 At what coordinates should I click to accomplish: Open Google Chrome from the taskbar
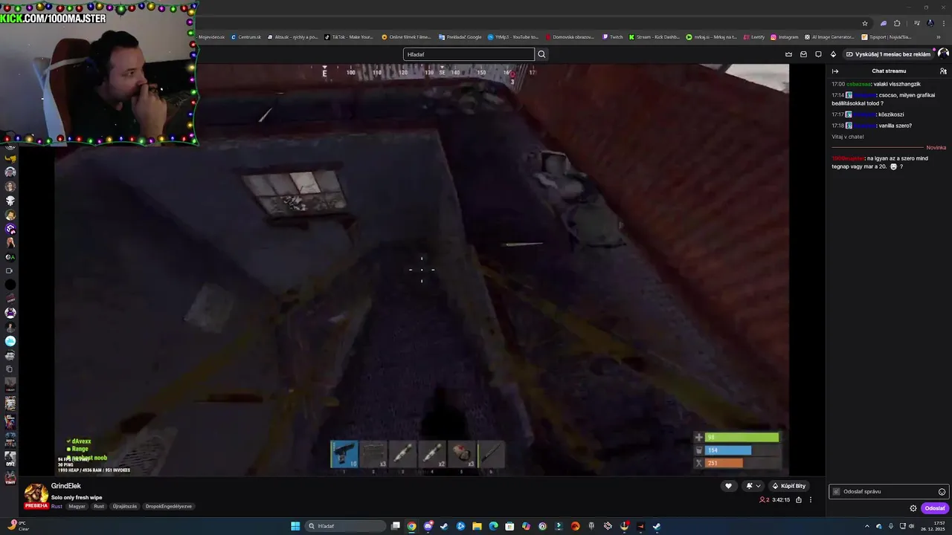coord(411,526)
